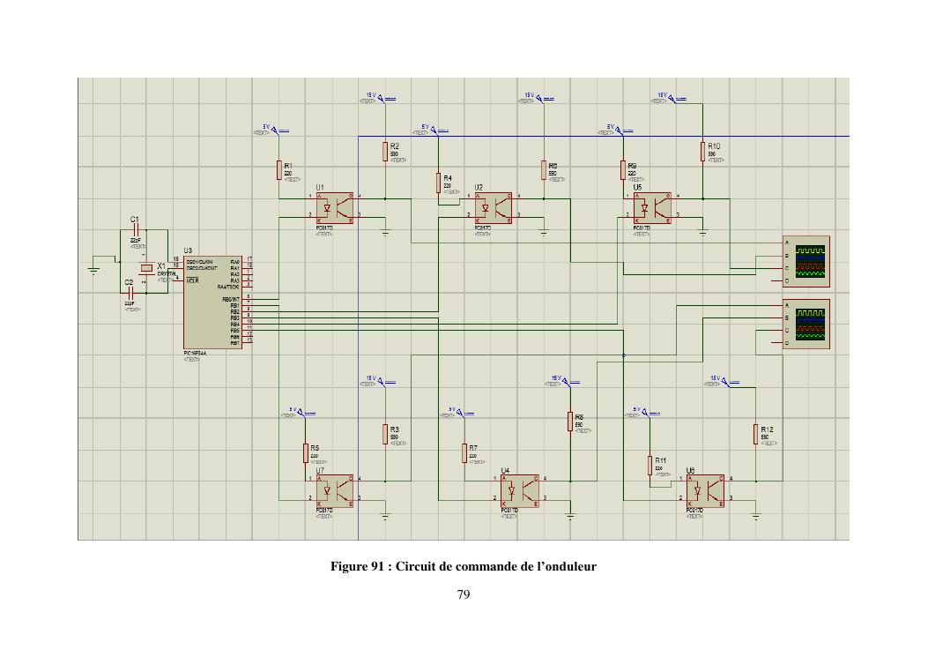The width and height of the screenshot is (928, 657).
Task: Click the Figure 91 caption text
Action: pyautogui.click(x=463, y=565)
